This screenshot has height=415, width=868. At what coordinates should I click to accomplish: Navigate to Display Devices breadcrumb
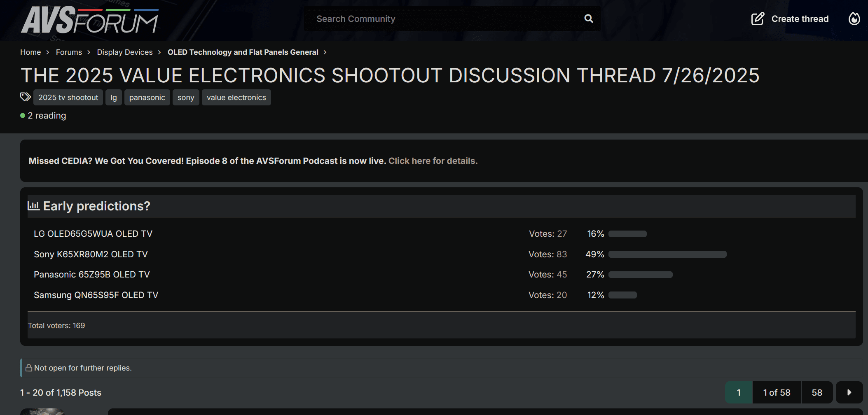click(125, 52)
